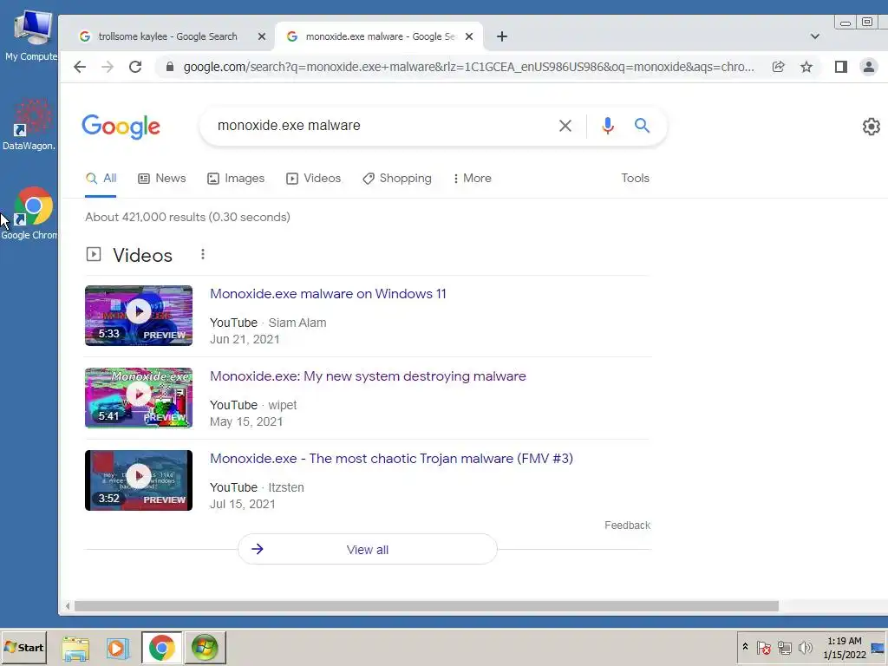
Task: Click the View all videos button
Action: click(x=368, y=549)
